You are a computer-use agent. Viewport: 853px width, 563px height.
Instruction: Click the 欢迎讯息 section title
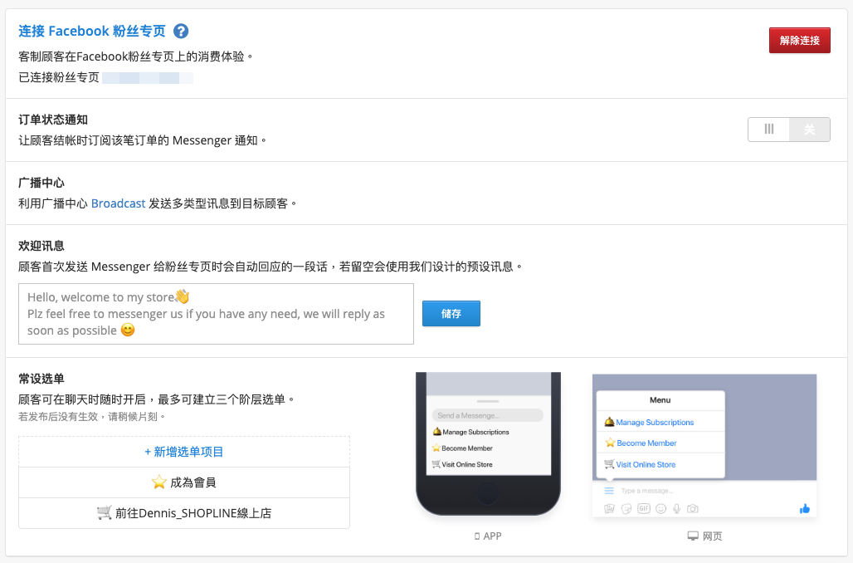(x=41, y=246)
